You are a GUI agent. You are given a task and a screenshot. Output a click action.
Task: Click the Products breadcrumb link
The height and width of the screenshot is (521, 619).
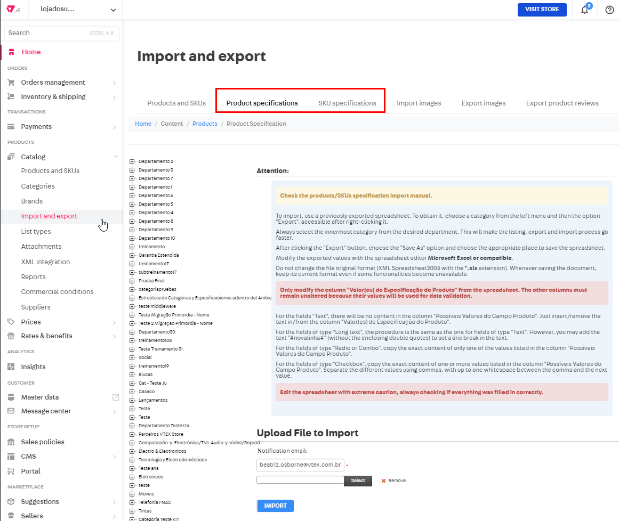[x=205, y=123]
